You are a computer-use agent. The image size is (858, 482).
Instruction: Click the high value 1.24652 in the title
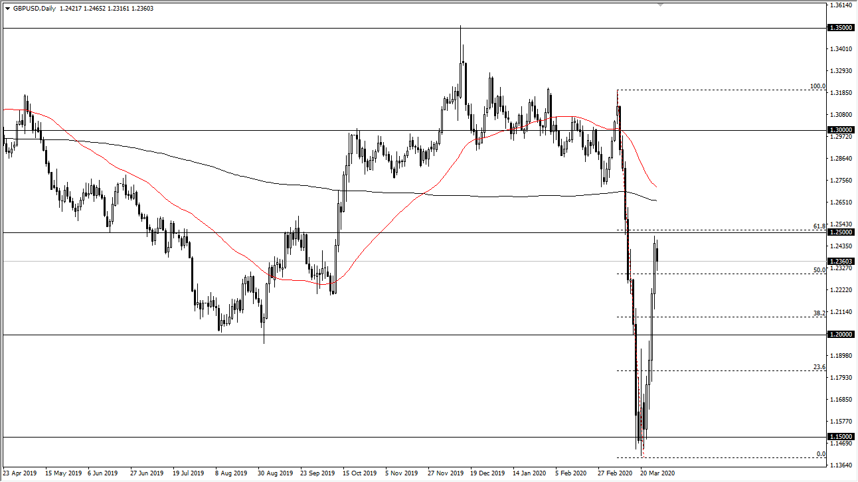coord(95,8)
